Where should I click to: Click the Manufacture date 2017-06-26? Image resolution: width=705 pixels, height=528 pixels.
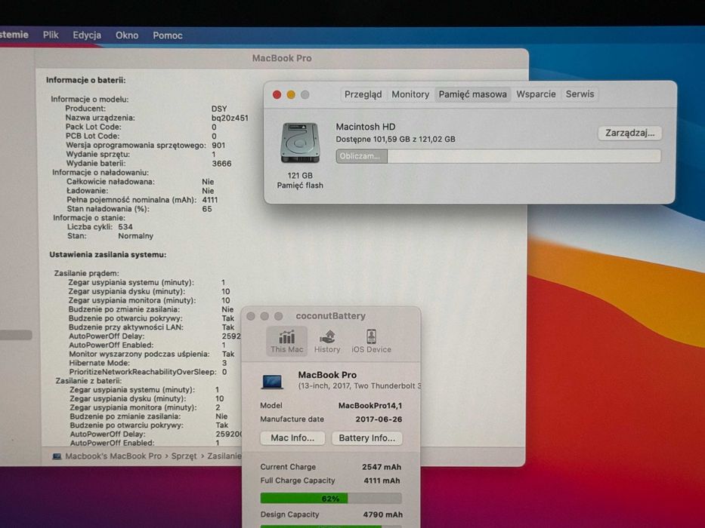(x=379, y=419)
